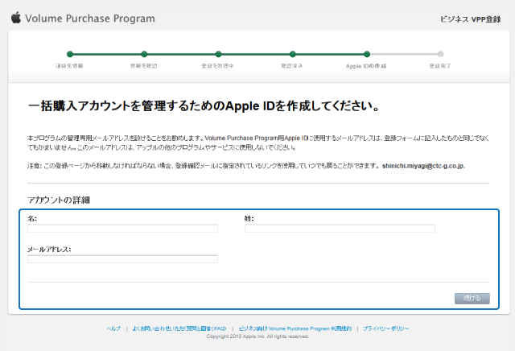This screenshot has height=351, width=515.
Task: Focus the 姓 (last name) input field
Action: click(339, 229)
